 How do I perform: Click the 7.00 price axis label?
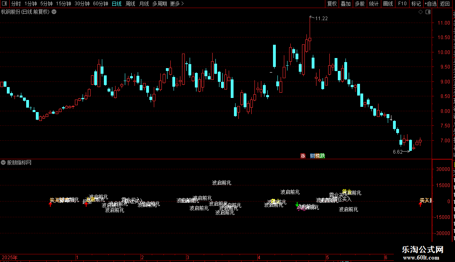pos(445,141)
